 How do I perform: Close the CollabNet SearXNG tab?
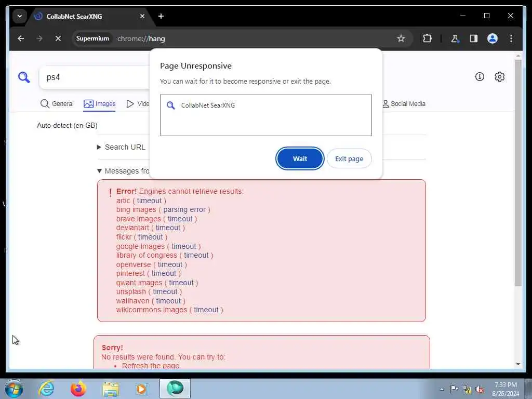coord(142,16)
